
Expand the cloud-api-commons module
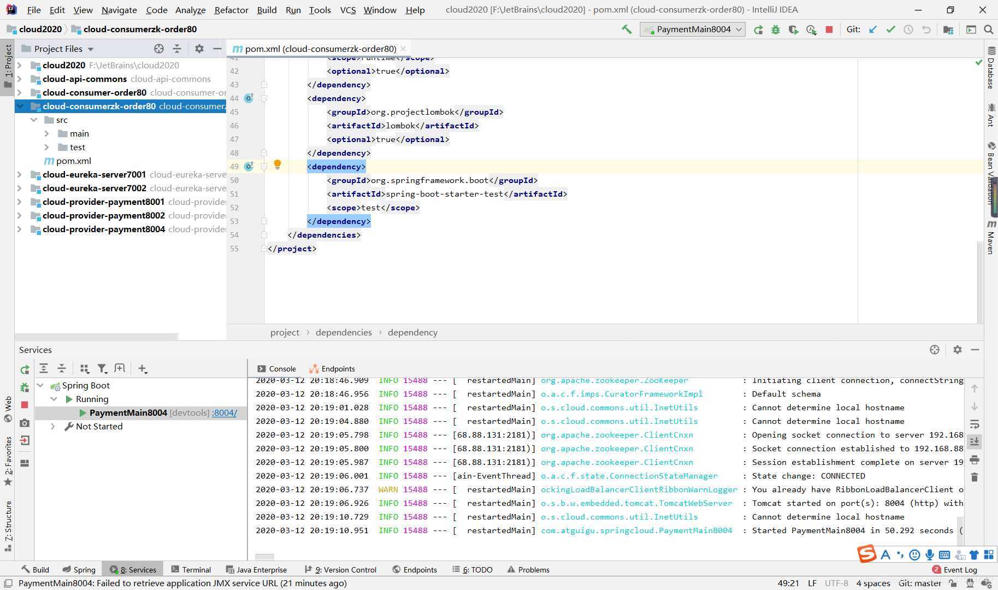click(20, 79)
